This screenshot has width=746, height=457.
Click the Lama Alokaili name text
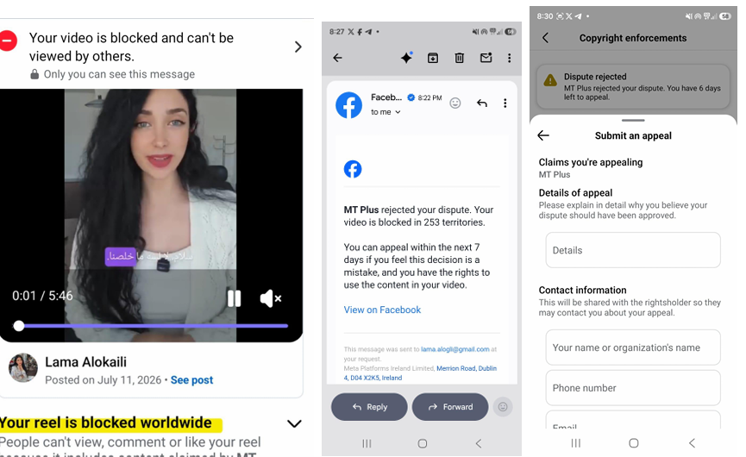85,362
